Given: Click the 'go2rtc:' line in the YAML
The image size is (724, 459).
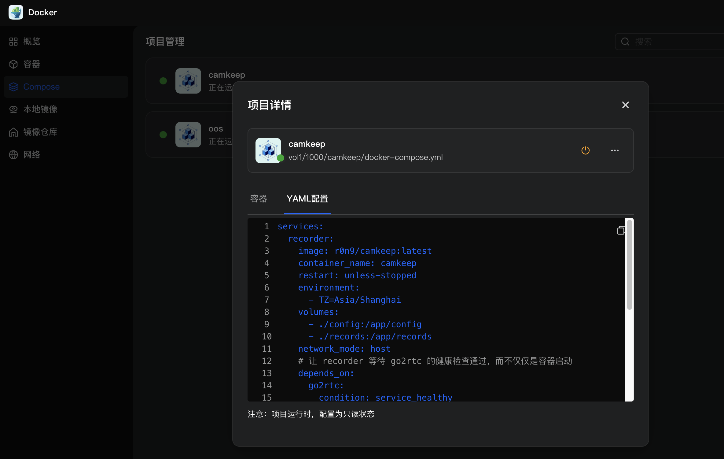Looking at the screenshot, I should [x=326, y=385].
